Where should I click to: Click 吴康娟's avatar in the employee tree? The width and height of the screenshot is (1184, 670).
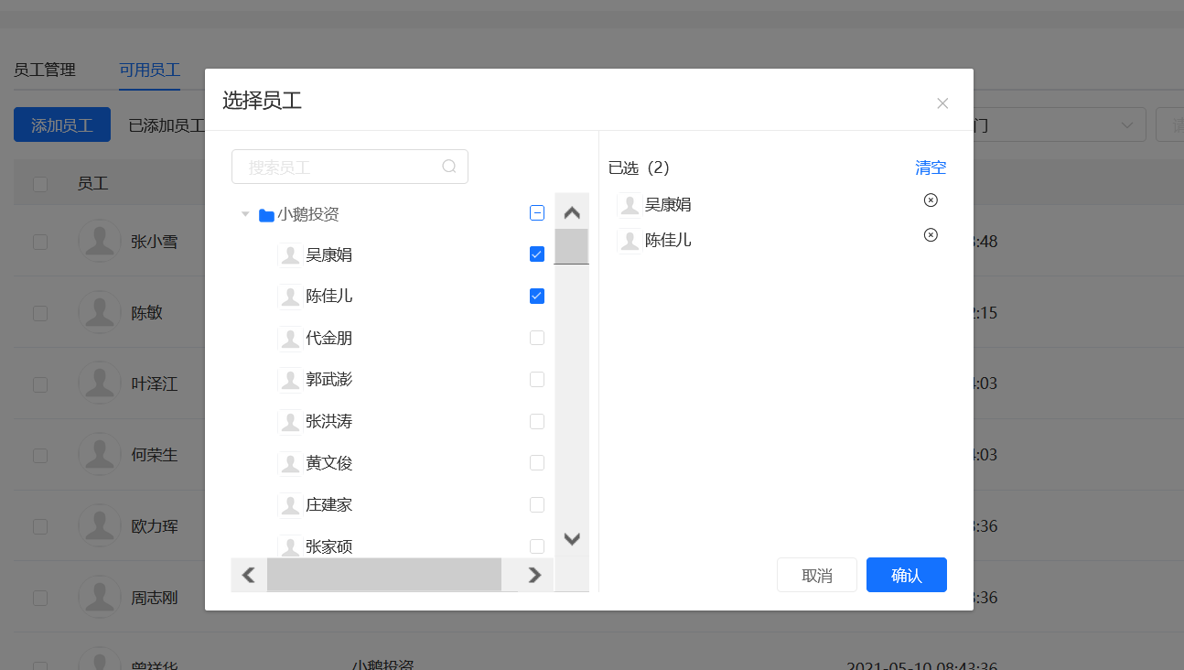click(x=290, y=255)
